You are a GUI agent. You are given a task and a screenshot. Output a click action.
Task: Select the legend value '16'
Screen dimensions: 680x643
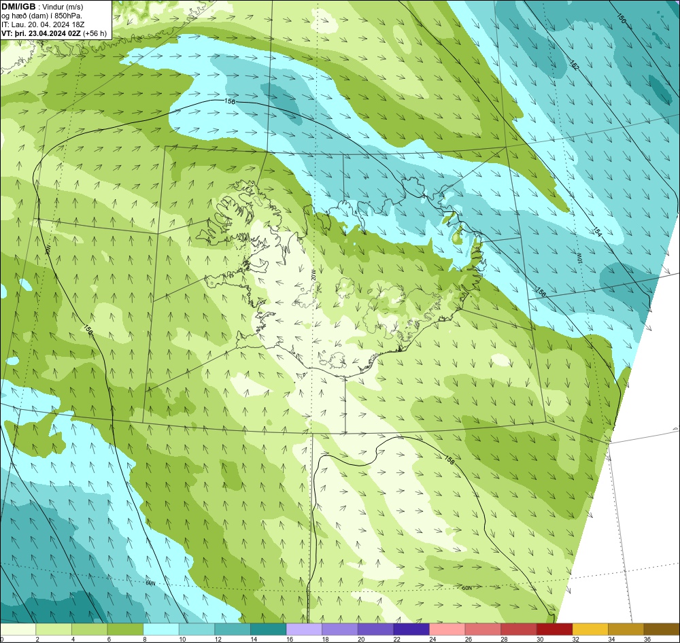tap(290, 639)
